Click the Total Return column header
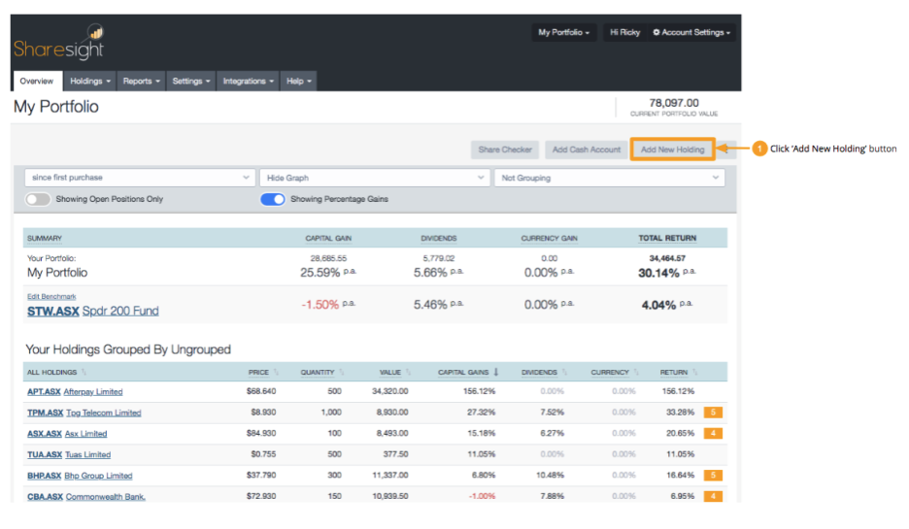909x529 pixels. pos(667,238)
